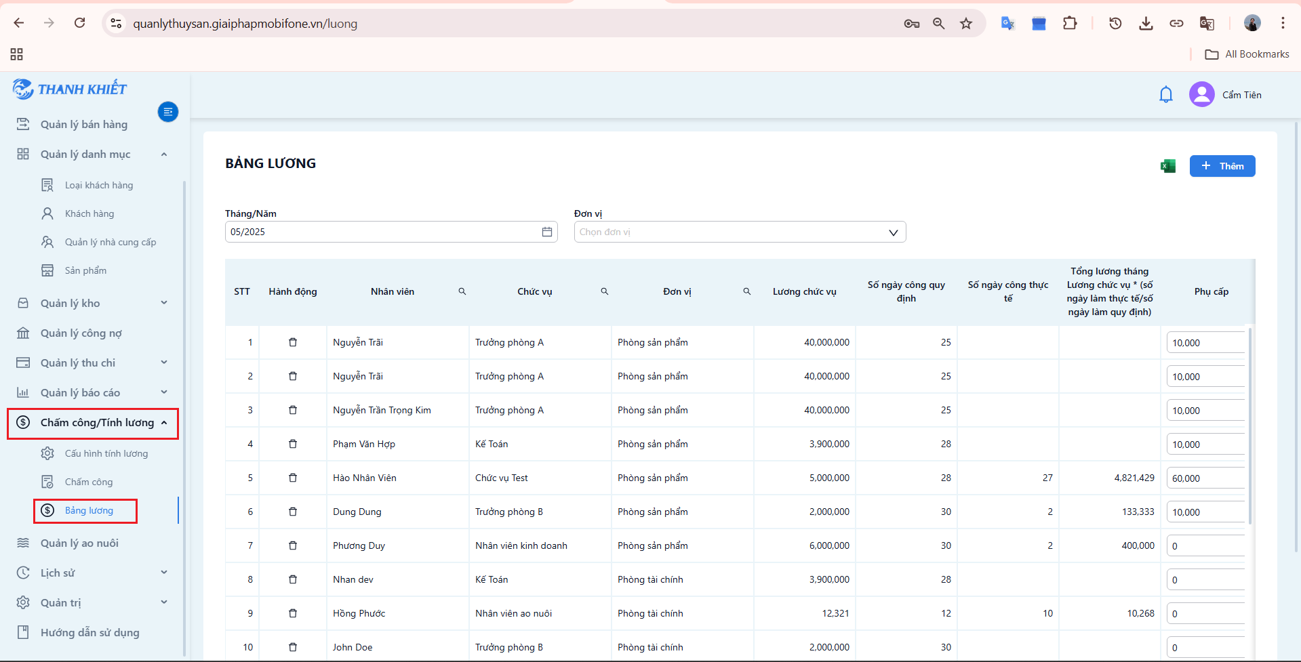1301x662 pixels.
Task: Go back with the browser back arrow
Action: click(x=19, y=23)
